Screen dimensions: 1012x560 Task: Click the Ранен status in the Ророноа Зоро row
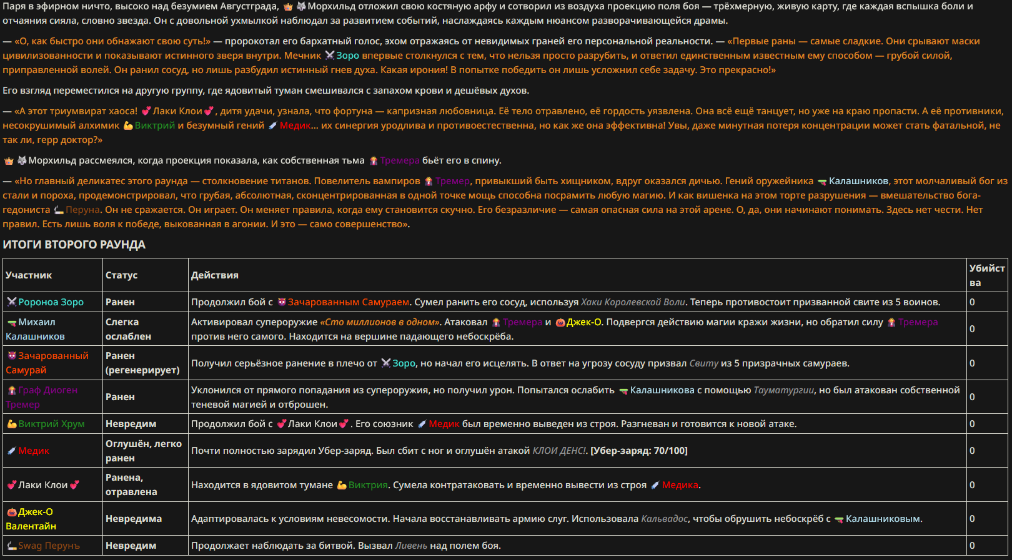tap(120, 302)
